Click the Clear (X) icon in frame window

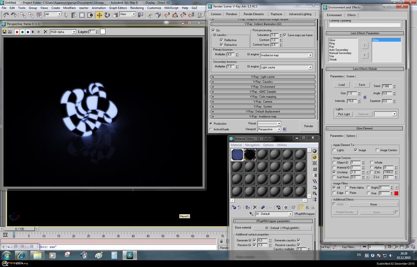(x=45, y=32)
